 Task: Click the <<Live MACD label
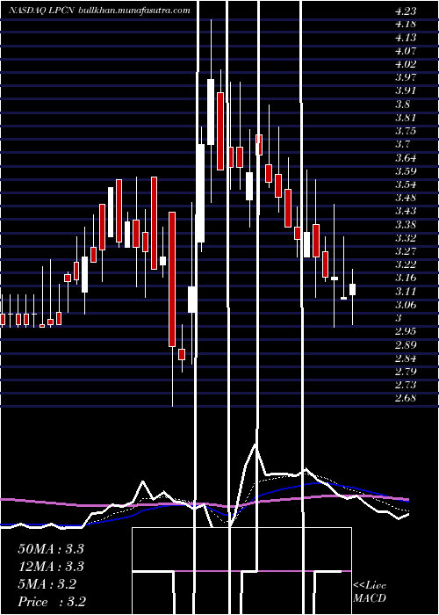pos(370,591)
